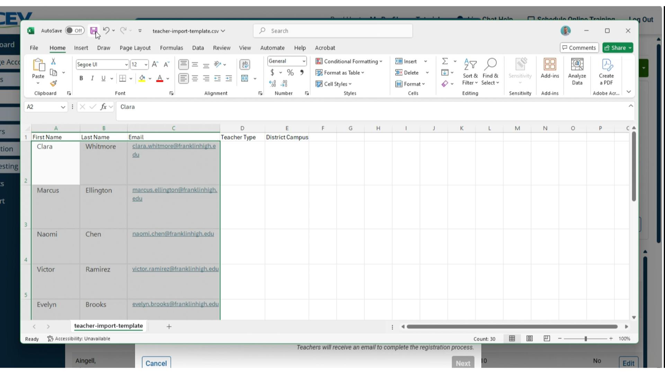The width and height of the screenshot is (665, 374).
Task: Click the AutoSum icon
Action: pos(445,61)
